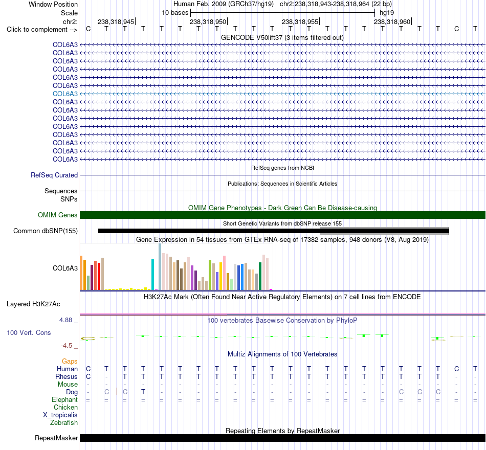Select the Human alignment row label
Image resolution: width=486 pixels, height=450 pixels.
coord(67,369)
